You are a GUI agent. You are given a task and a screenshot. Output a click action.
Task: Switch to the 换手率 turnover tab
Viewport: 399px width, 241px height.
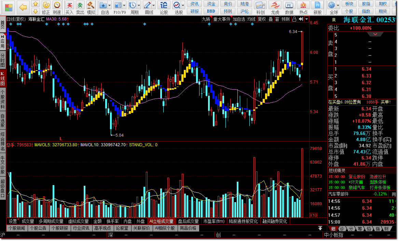112,222
